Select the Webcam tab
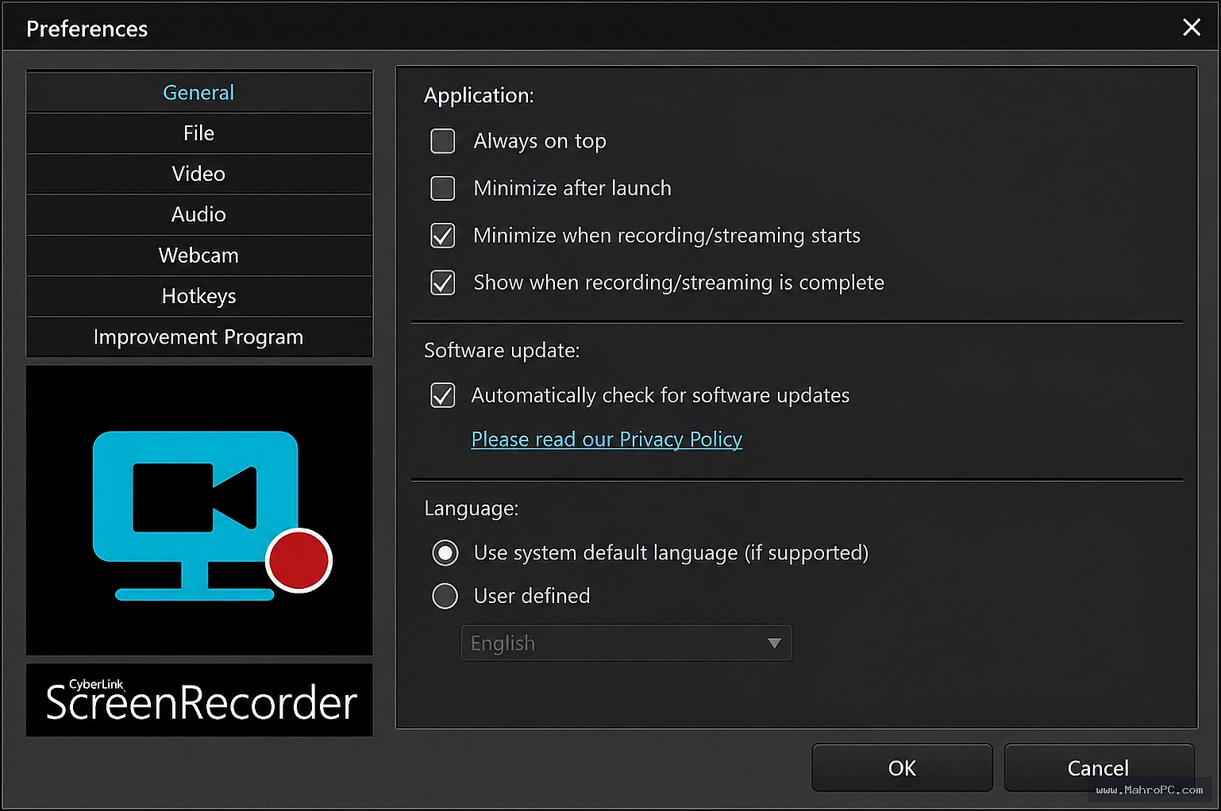 198,256
